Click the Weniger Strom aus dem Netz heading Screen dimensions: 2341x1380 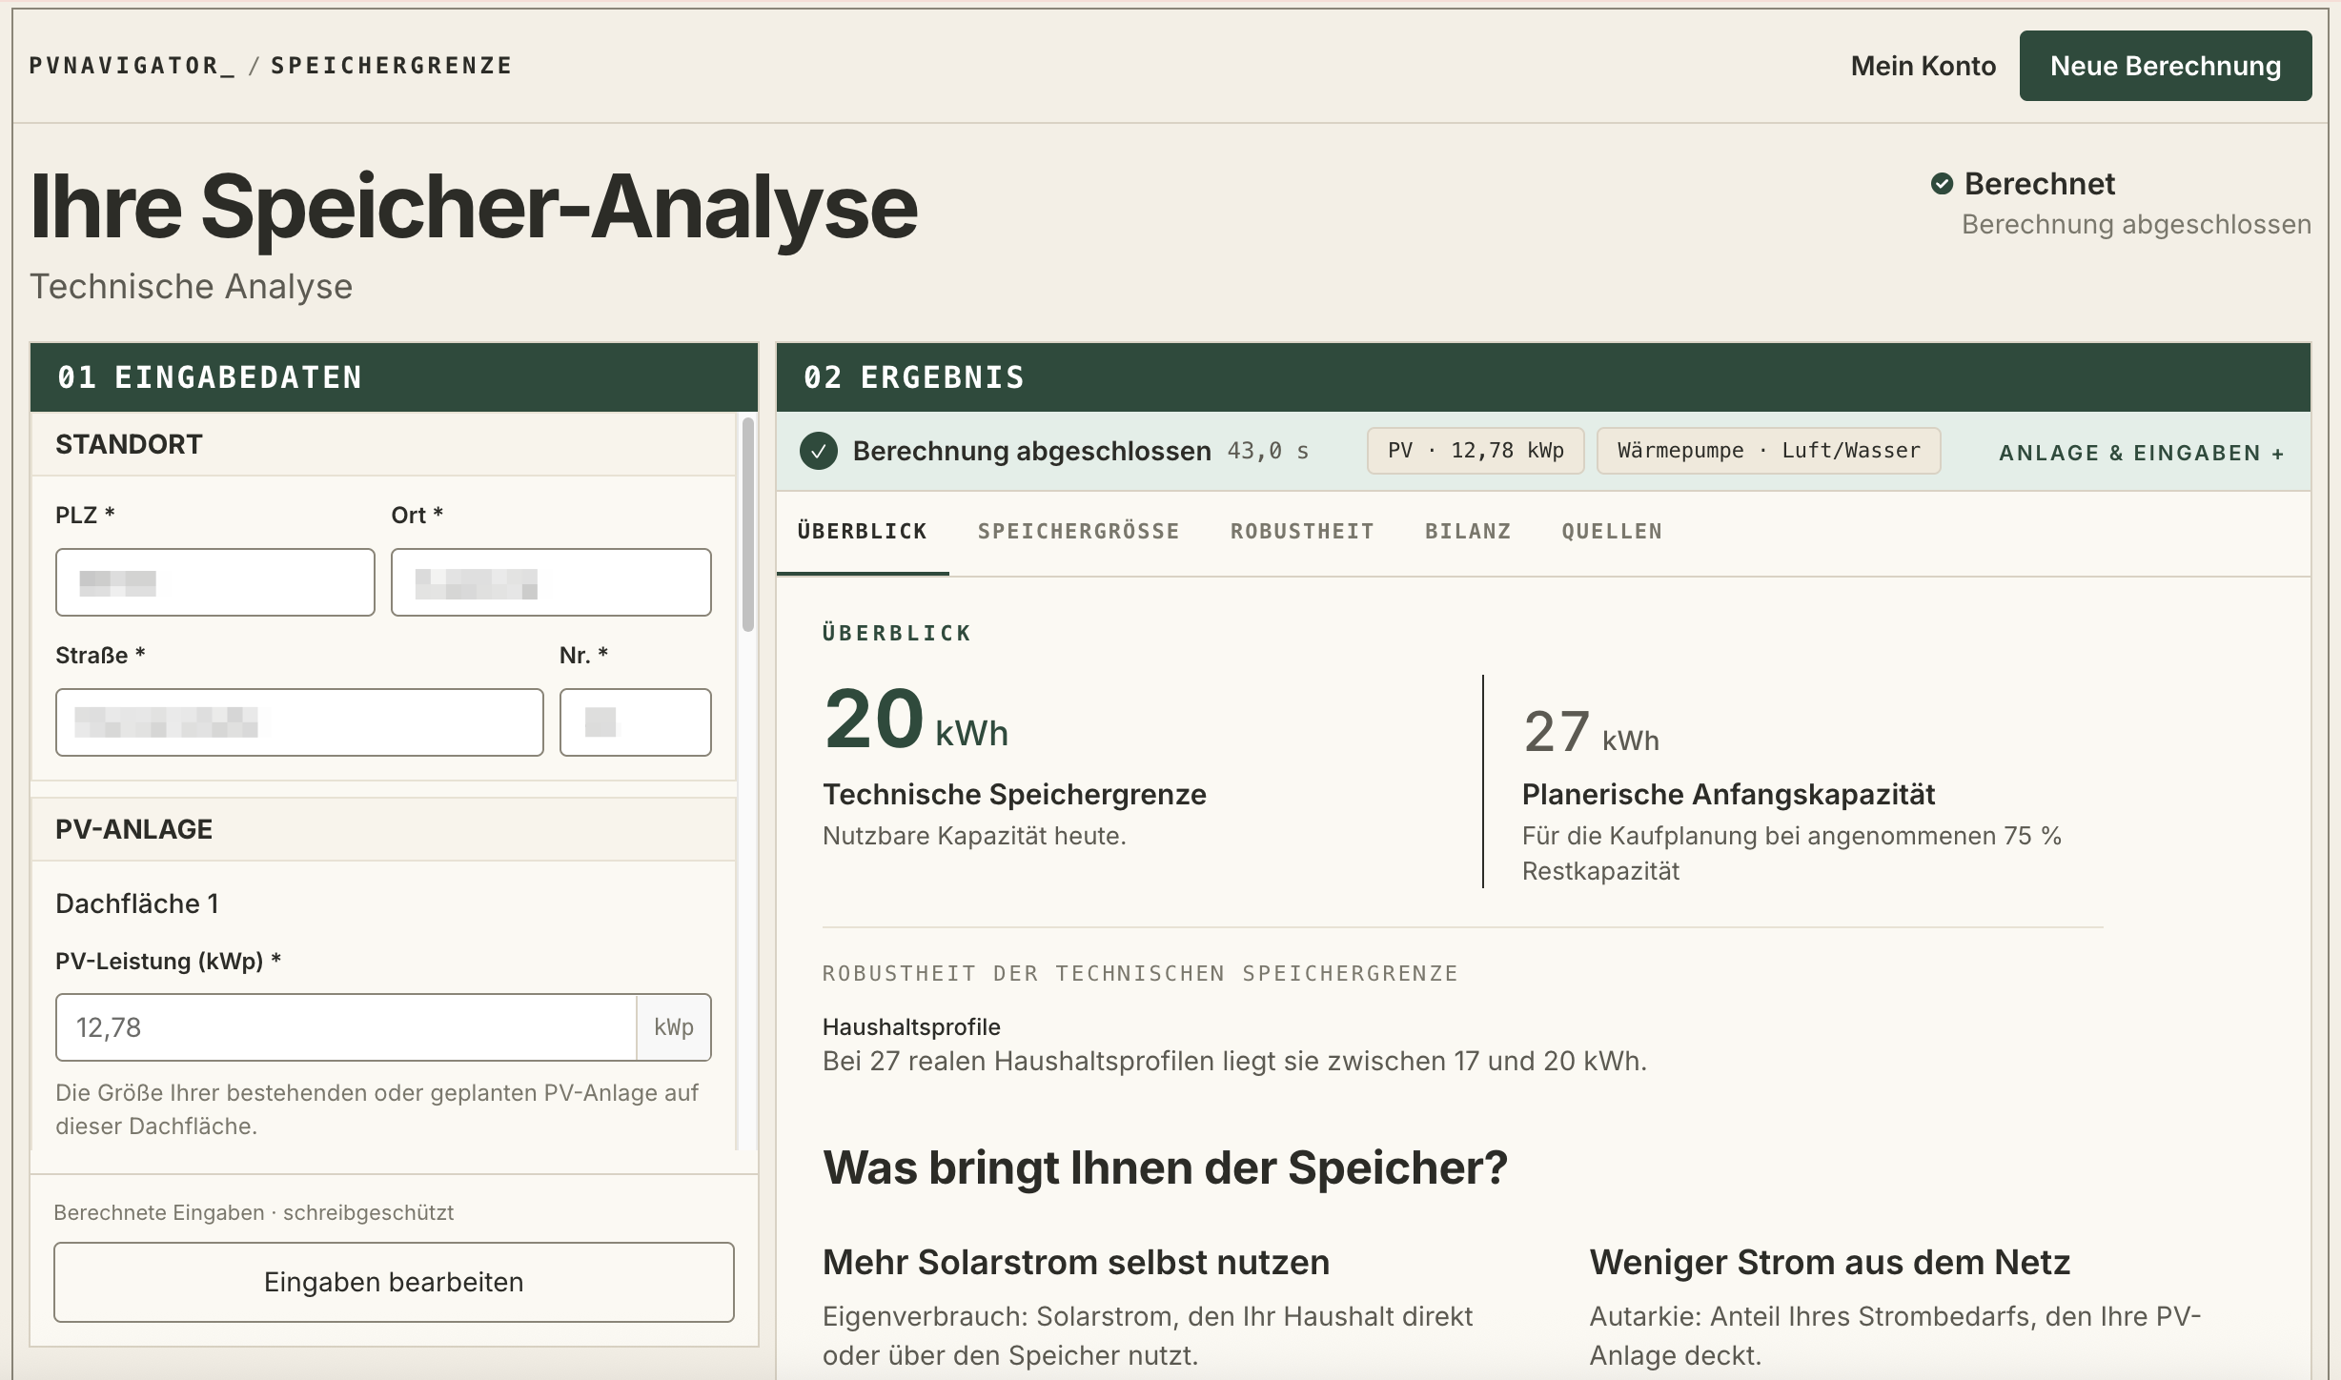tap(1830, 1262)
